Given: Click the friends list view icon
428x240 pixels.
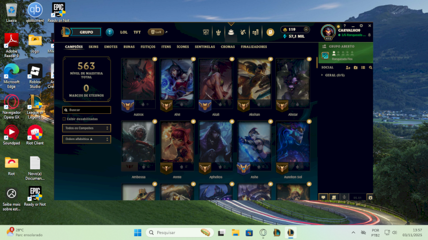Looking at the screenshot, I should (x=363, y=67).
